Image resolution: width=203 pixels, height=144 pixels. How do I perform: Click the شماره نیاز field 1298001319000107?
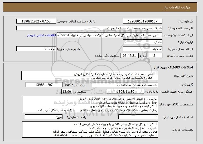pos(143,21)
